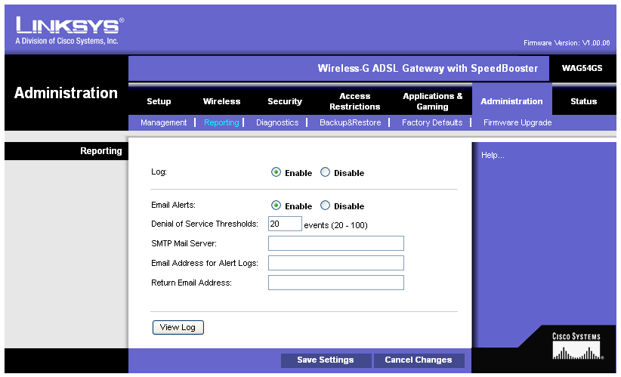This screenshot has width=621, height=377.
Task: Go to Firmware Upgrade sub-tab
Action: 517,122
